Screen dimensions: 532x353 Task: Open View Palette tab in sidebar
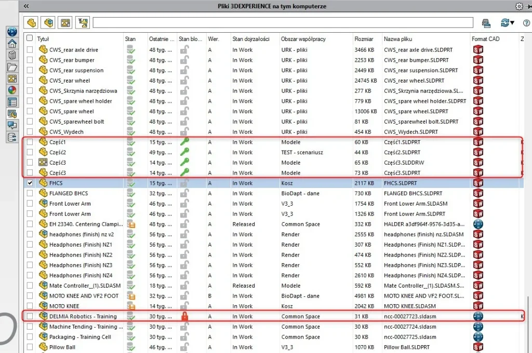tap(12, 79)
